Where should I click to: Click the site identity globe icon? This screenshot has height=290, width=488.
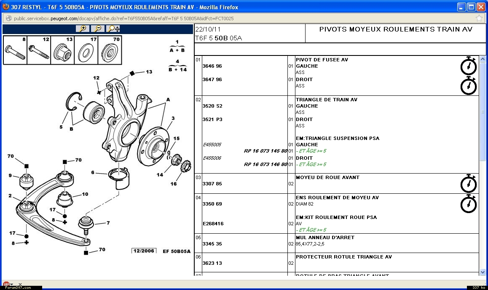click(8, 18)
